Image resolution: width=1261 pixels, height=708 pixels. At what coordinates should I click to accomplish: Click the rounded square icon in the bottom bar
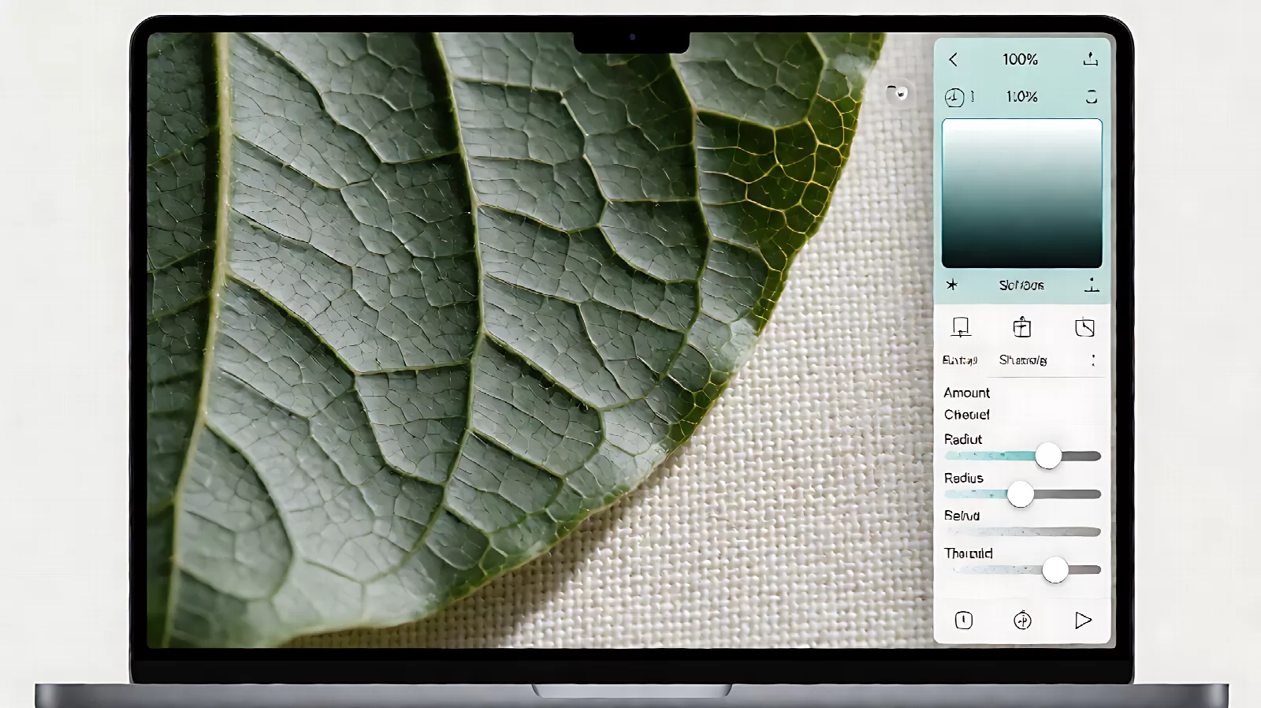coord(963,620)
